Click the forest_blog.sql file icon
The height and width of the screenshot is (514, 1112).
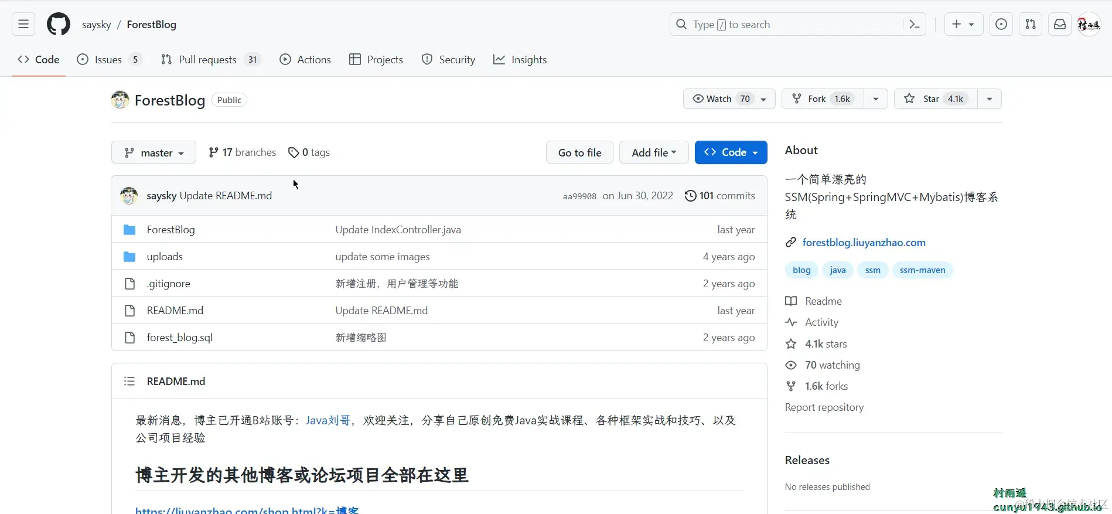129,338
